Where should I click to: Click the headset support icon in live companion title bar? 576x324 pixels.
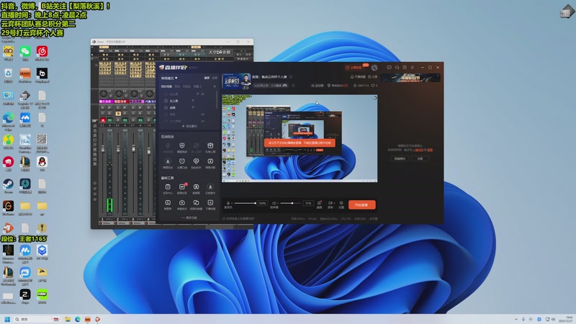[x=397, y=68]
